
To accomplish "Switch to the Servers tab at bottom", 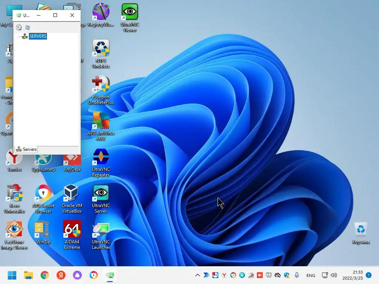I will point(26,149).
